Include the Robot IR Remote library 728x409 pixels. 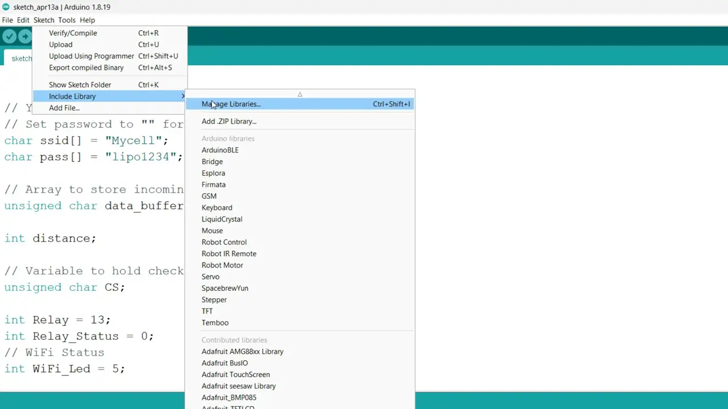coord(300,253)
